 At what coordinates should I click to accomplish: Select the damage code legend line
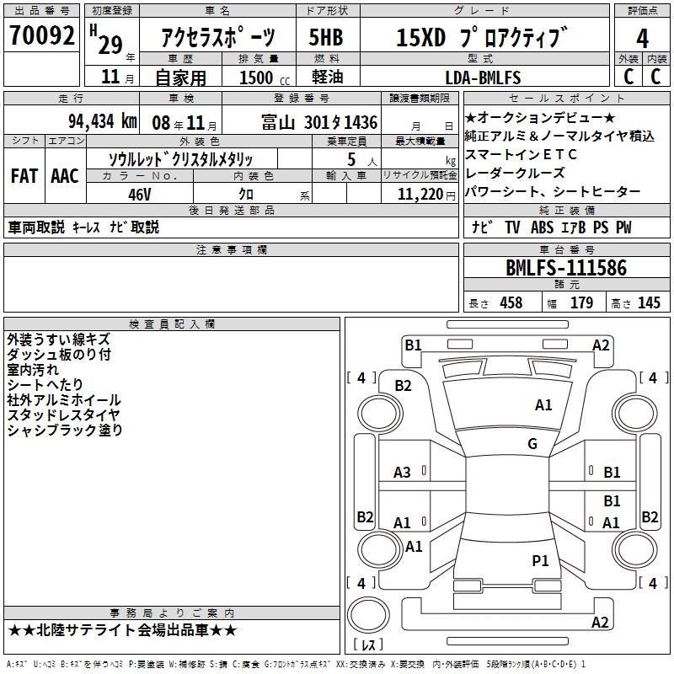point(297,665)
